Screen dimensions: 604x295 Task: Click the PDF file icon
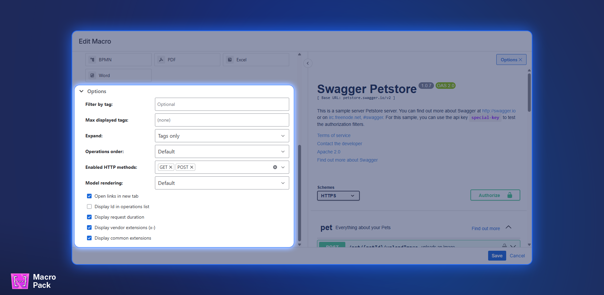(x=161, y=60)
